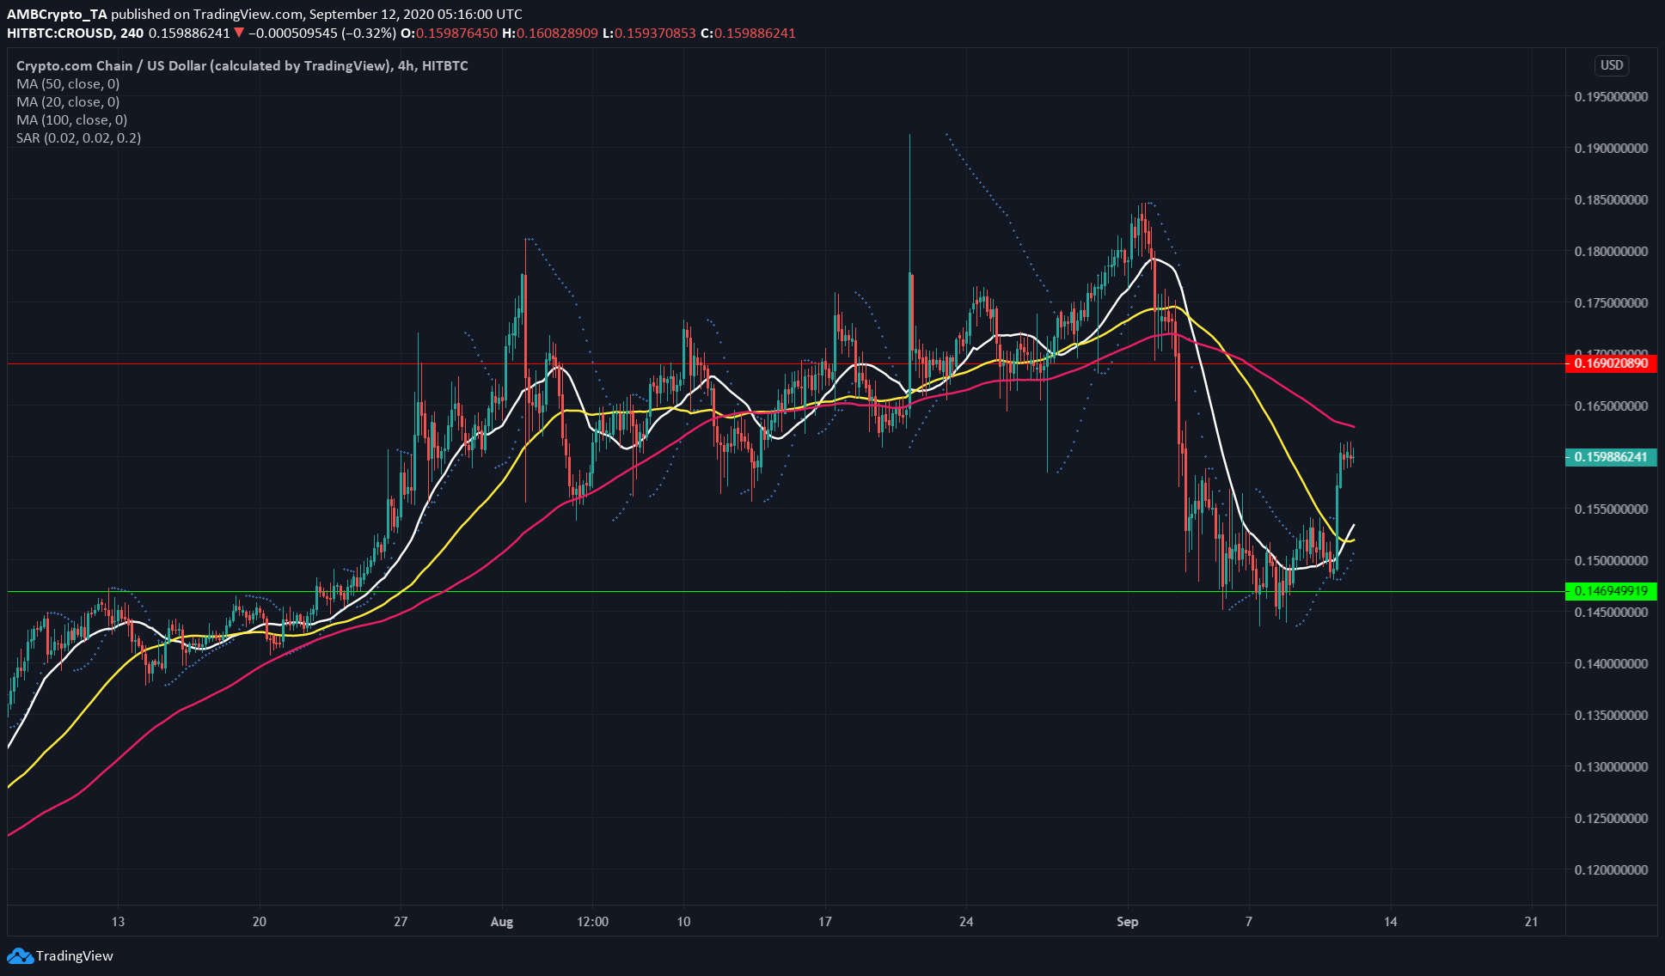The image size is (1665, 976).
Task: Click the 10 date label on the time axis
Action: pyautogui.click(x=683, y=922)
